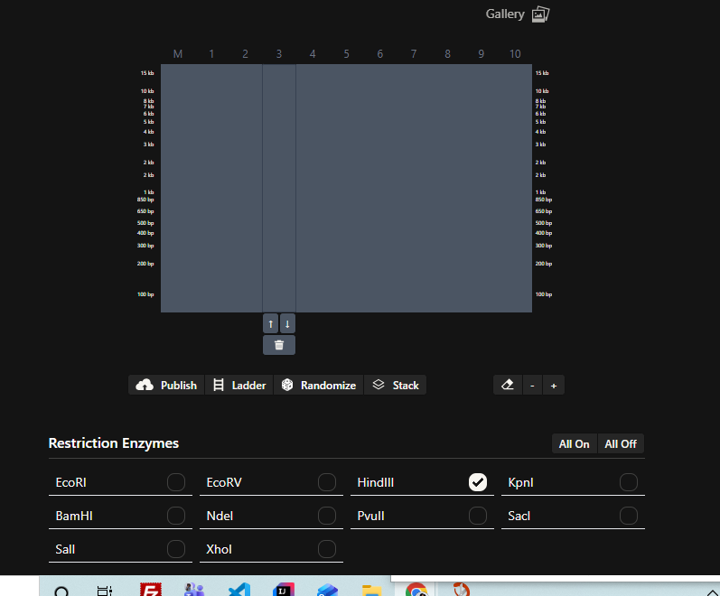
Task: Move lane 3 up with arrow
Action: pos(271,323)
